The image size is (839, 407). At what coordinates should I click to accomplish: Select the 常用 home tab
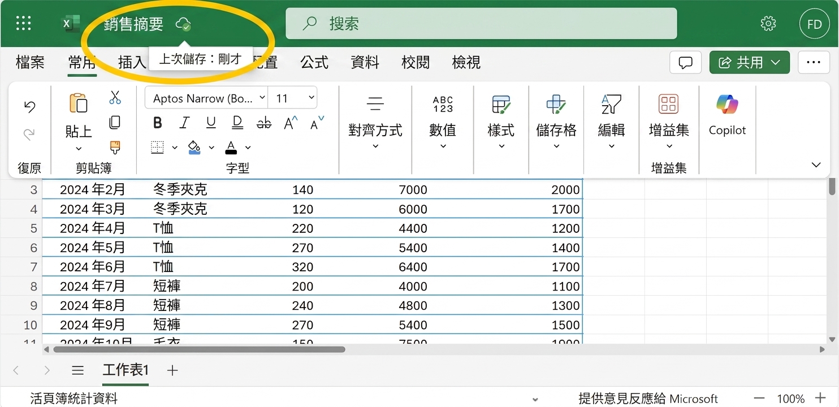tap(82, 63)
